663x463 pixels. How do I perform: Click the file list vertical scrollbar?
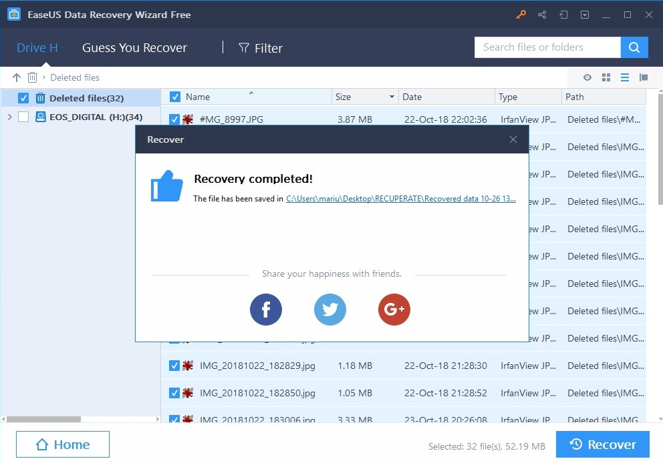[x=660, y=149]
